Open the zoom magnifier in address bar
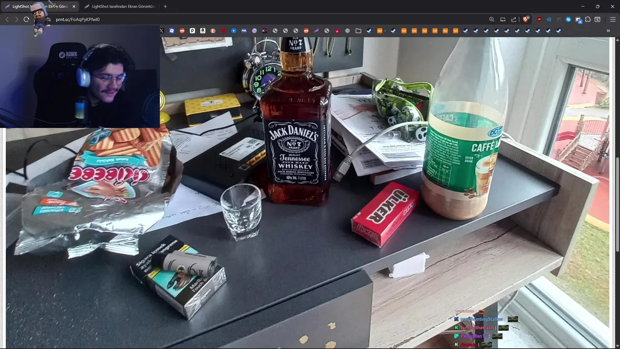 pos(492,19)
